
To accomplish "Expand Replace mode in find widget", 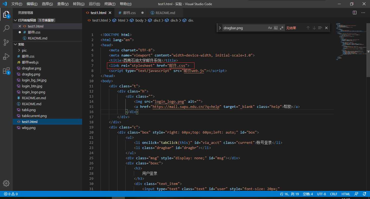I will (x=220, y=28).
